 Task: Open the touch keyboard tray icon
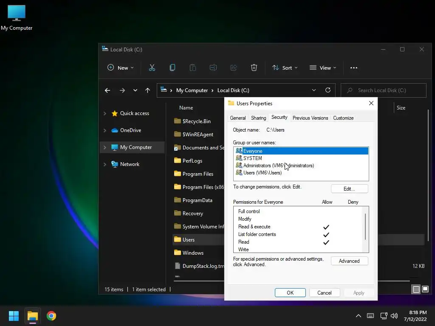[x=370, y=316]
